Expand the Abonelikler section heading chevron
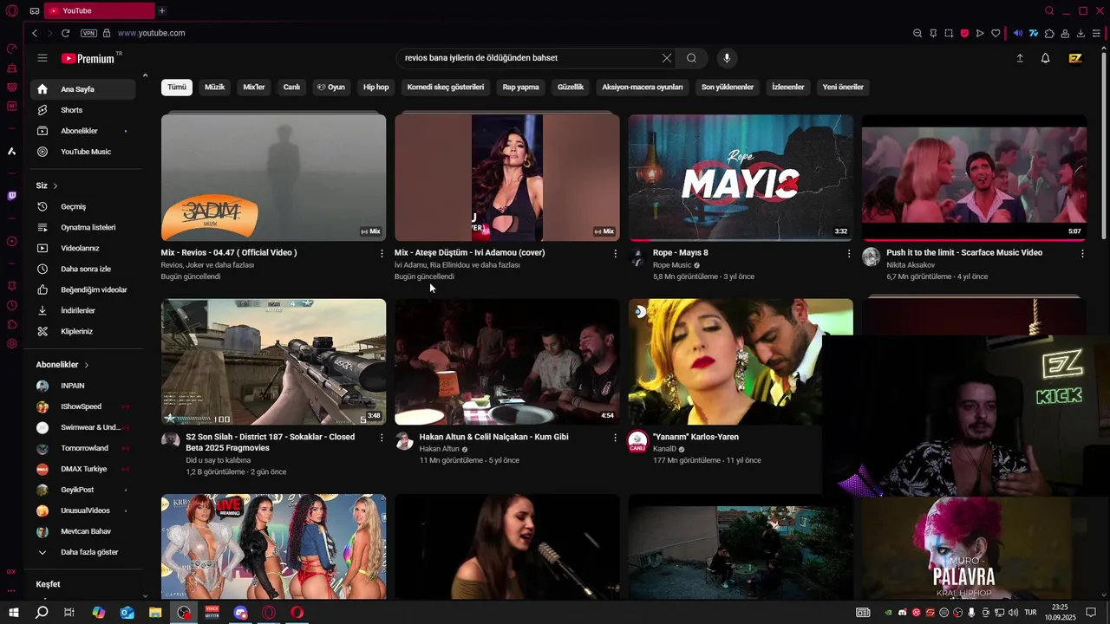Screen dimensions: 1110x624 coord(87,365)
